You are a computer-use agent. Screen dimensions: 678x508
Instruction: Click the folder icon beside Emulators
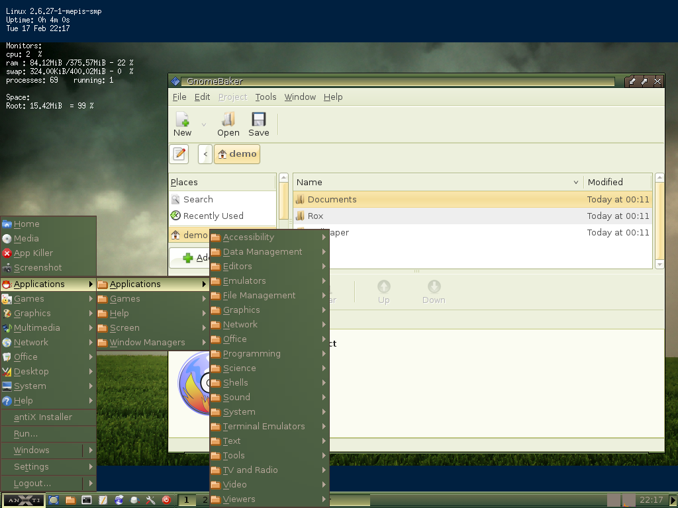[216, 281]
